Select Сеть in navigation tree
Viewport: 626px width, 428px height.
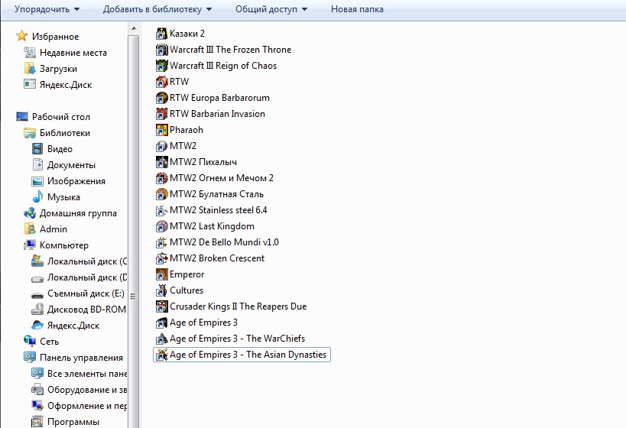(x=49, y=342)
